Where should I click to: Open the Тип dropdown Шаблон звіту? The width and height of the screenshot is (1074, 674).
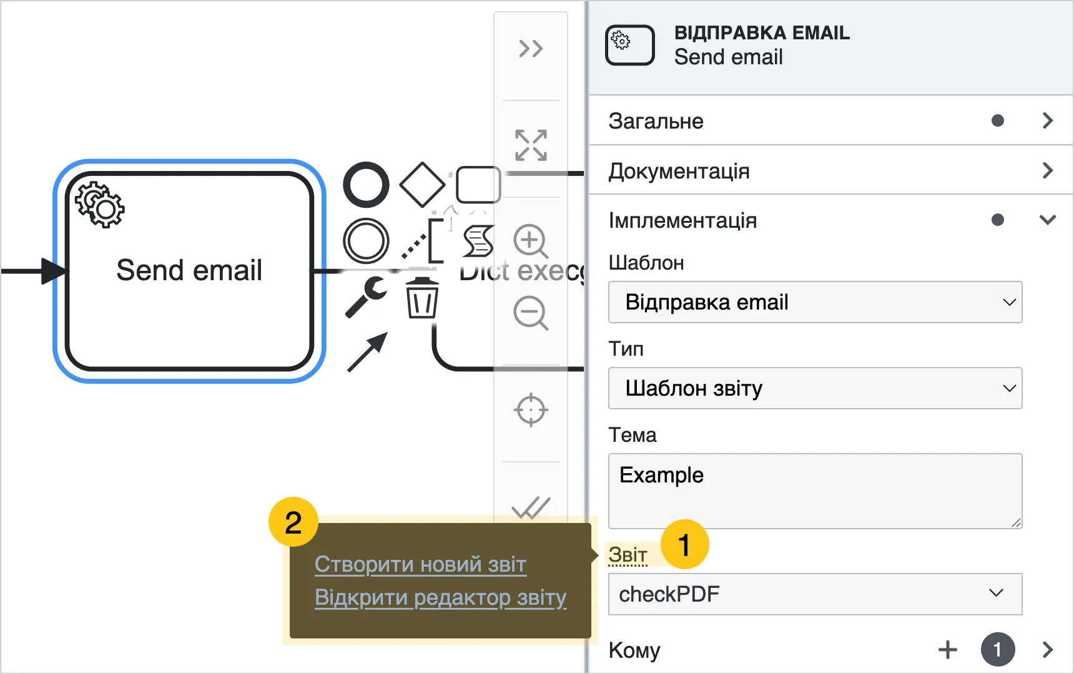tap(815, 388)
